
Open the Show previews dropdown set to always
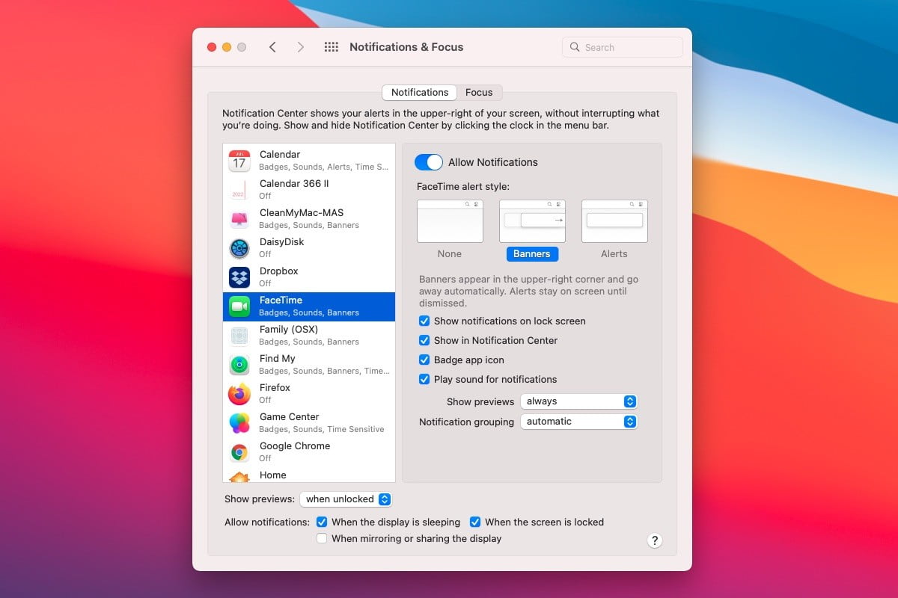[578, 401]
